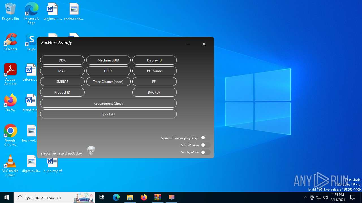Click the BACKUP button
362x203 pixels.
click(x=154, y=92)
